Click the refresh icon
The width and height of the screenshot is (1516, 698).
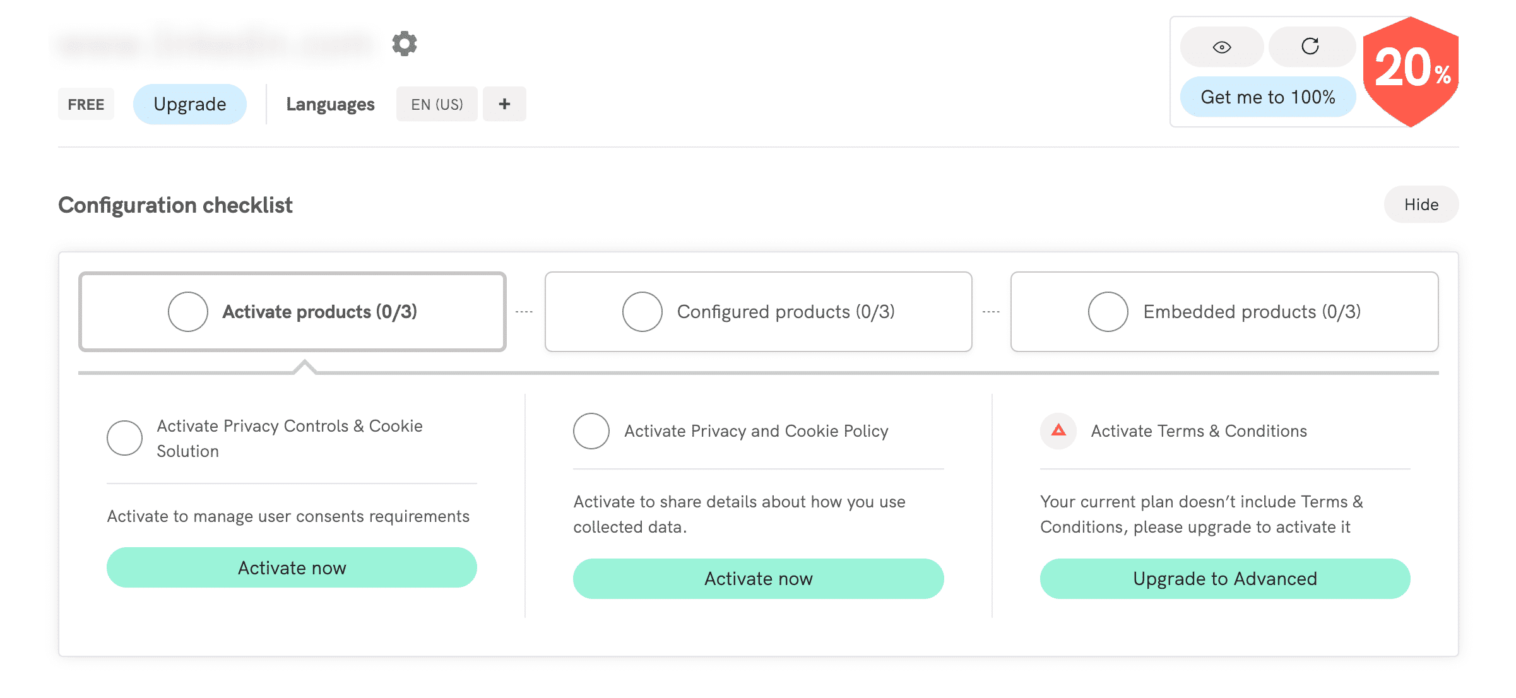[1312, 47]
